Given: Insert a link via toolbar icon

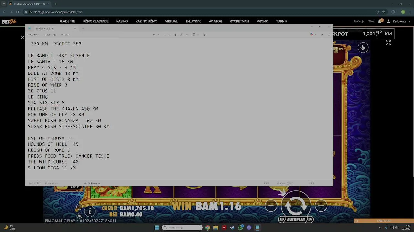Looking at the screenshot, I should 187,34.
